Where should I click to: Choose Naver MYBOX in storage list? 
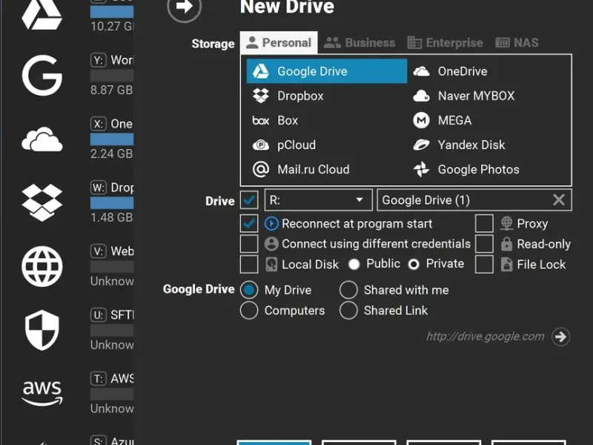pyautogui.click(x=489, y=96)
